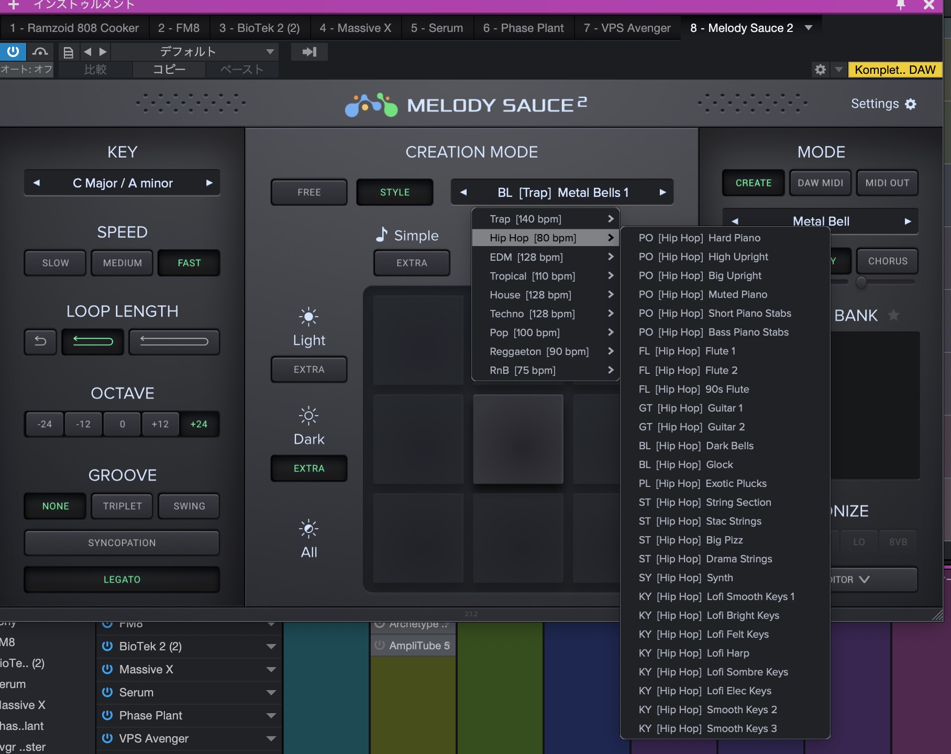Select next key with right arrow
The height and width of the screenshot is (754, 951).
[209, 183]
